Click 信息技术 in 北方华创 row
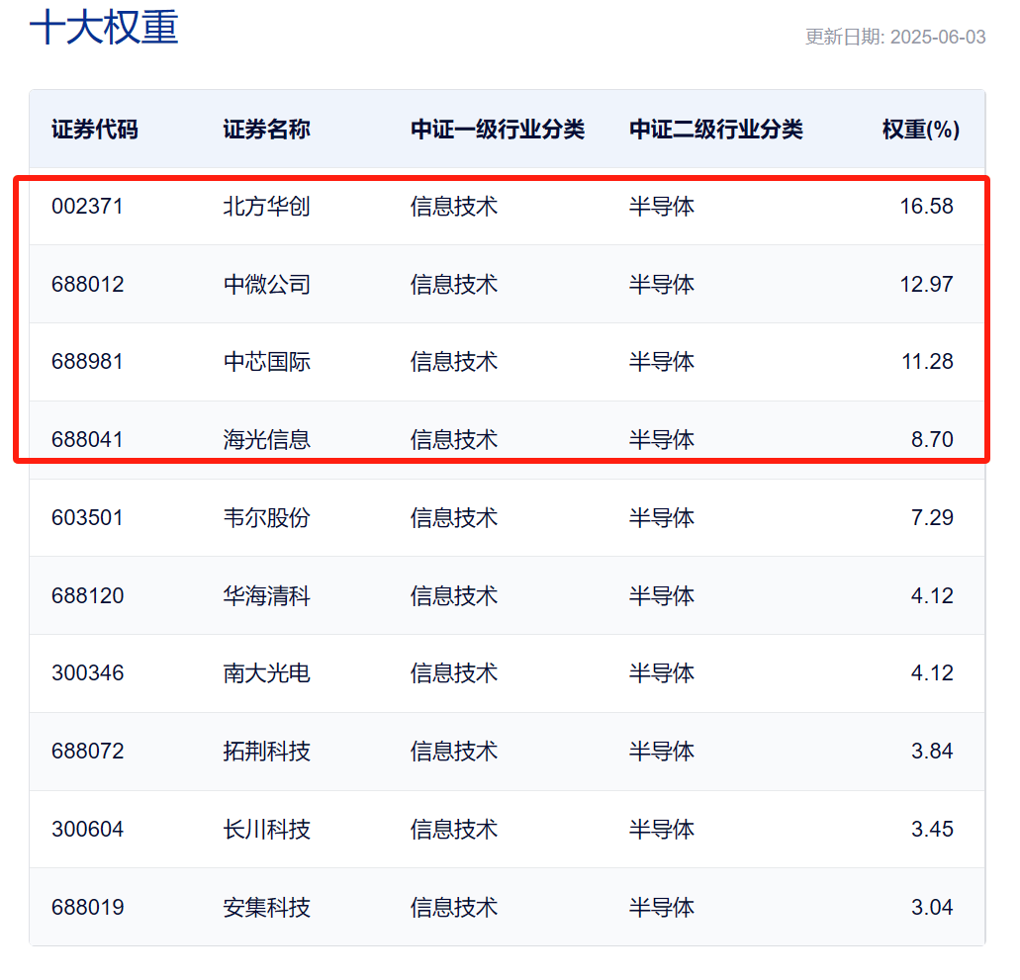The image size is (1020, 980). [454, 206]
